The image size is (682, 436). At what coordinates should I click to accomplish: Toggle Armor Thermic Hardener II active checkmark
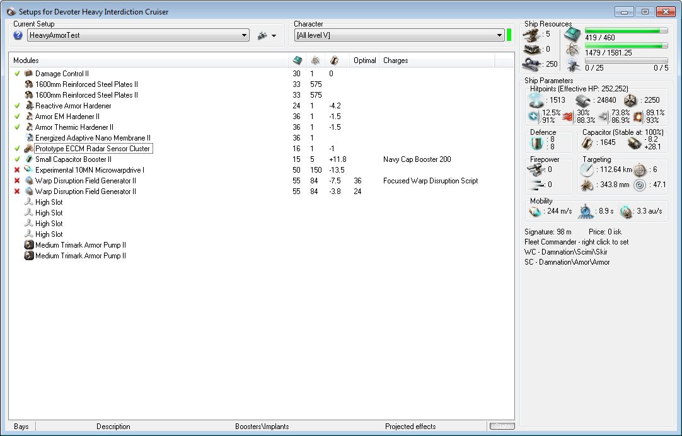click(17, 127)
